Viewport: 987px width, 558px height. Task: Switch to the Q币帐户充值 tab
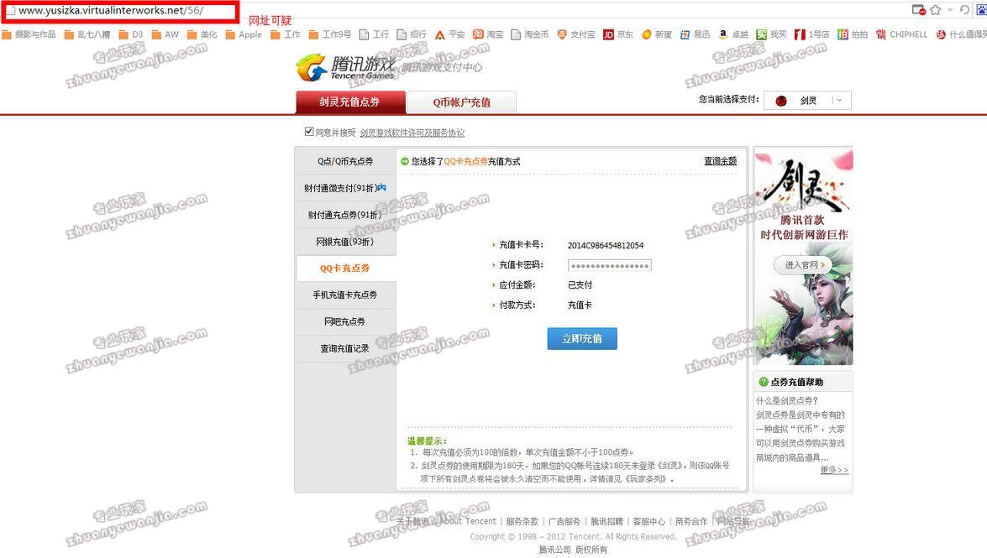[x=461, y=102]
